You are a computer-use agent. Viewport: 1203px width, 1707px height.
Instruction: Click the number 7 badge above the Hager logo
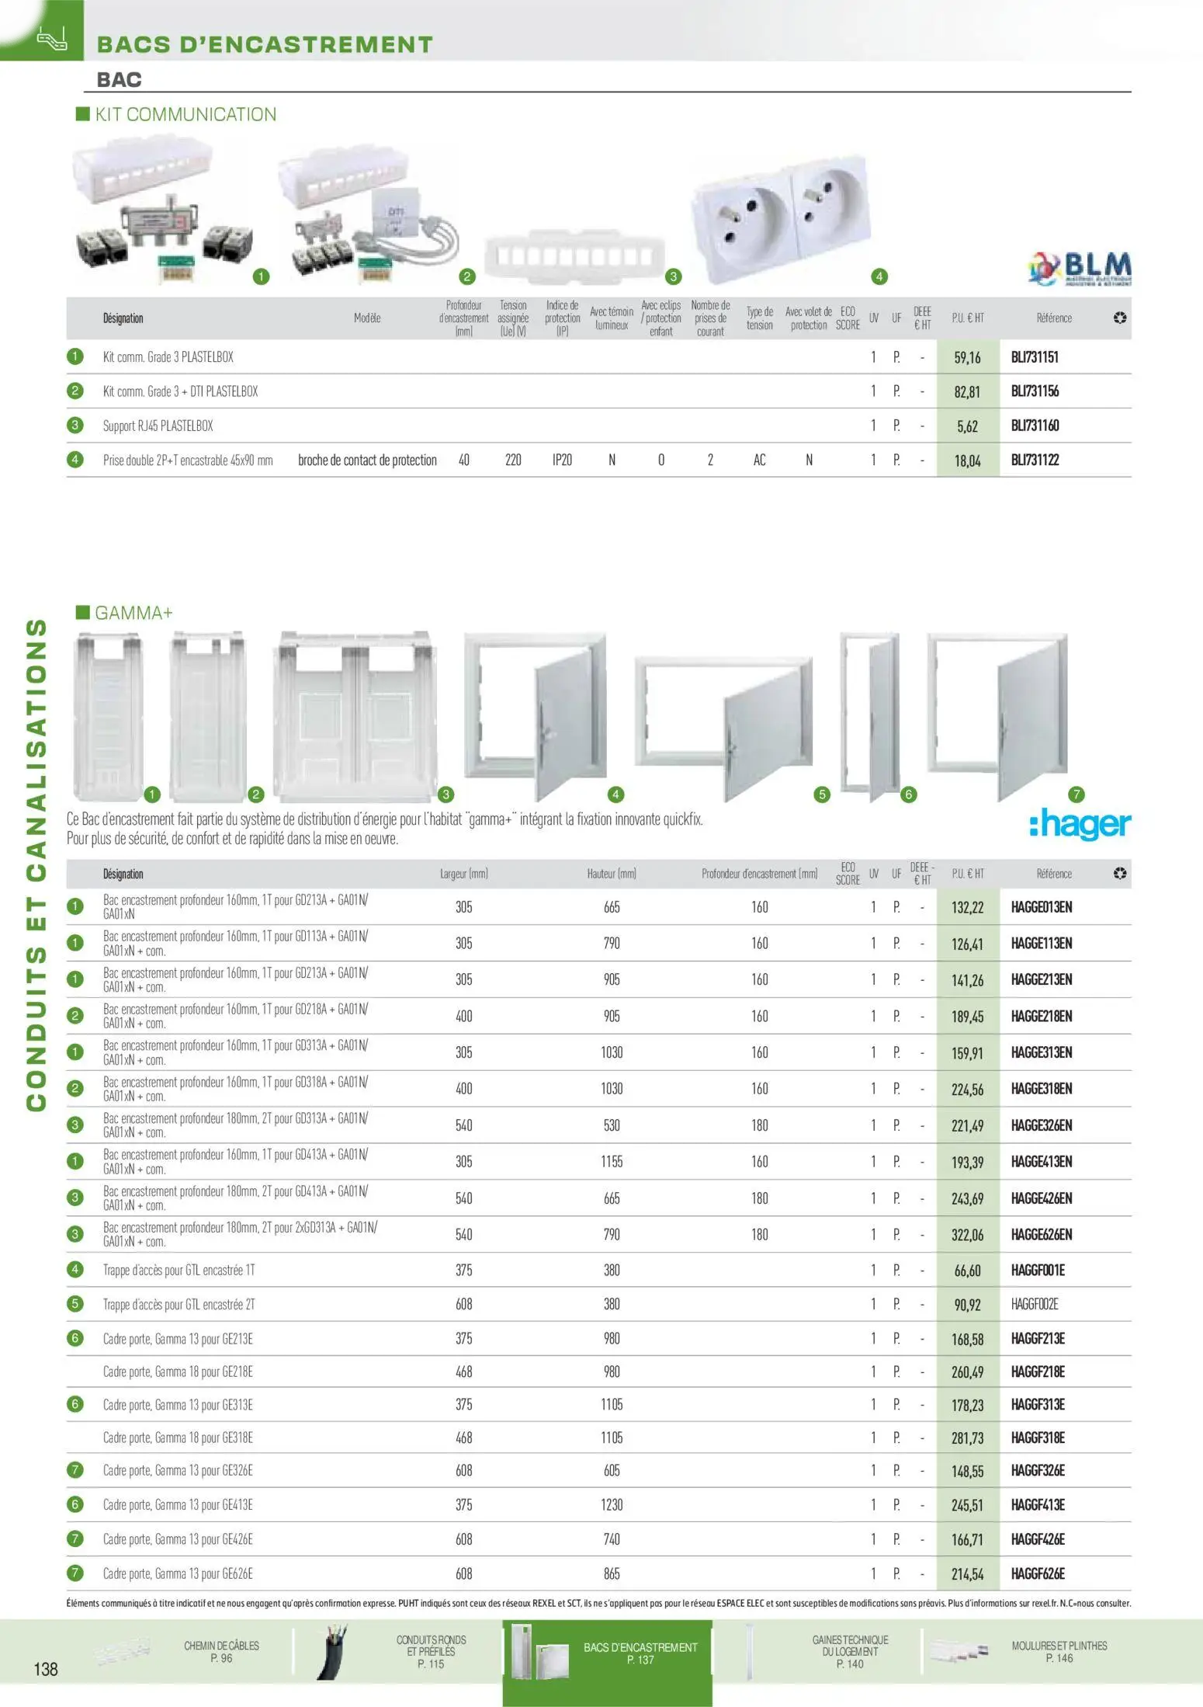coord(1076,794)
